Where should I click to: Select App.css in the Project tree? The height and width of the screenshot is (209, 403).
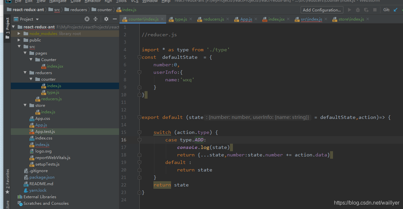click(40, 118)
